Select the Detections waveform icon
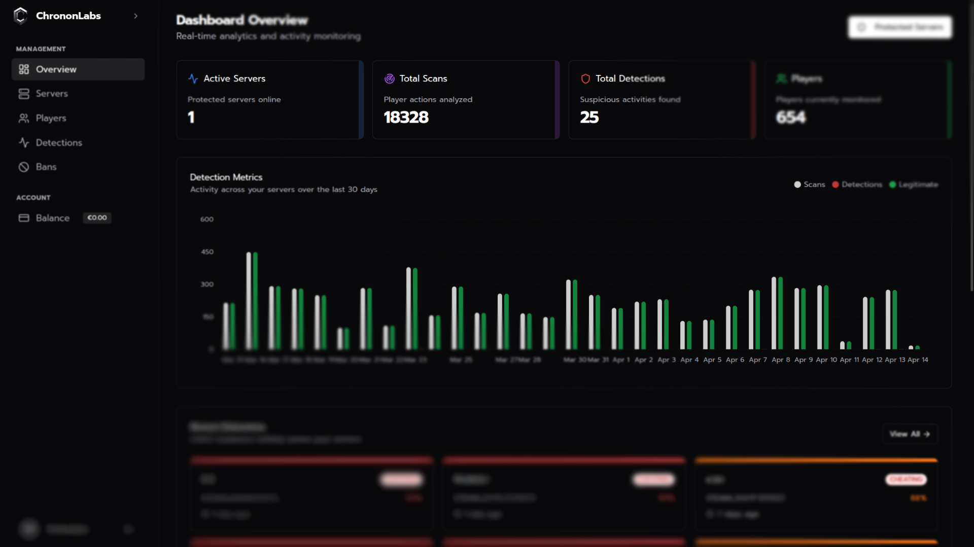 [24, 142]
